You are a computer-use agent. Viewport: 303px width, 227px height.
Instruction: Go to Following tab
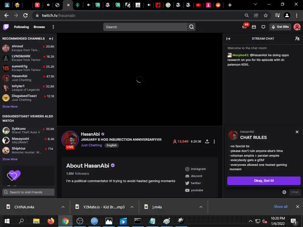[21, 27]
